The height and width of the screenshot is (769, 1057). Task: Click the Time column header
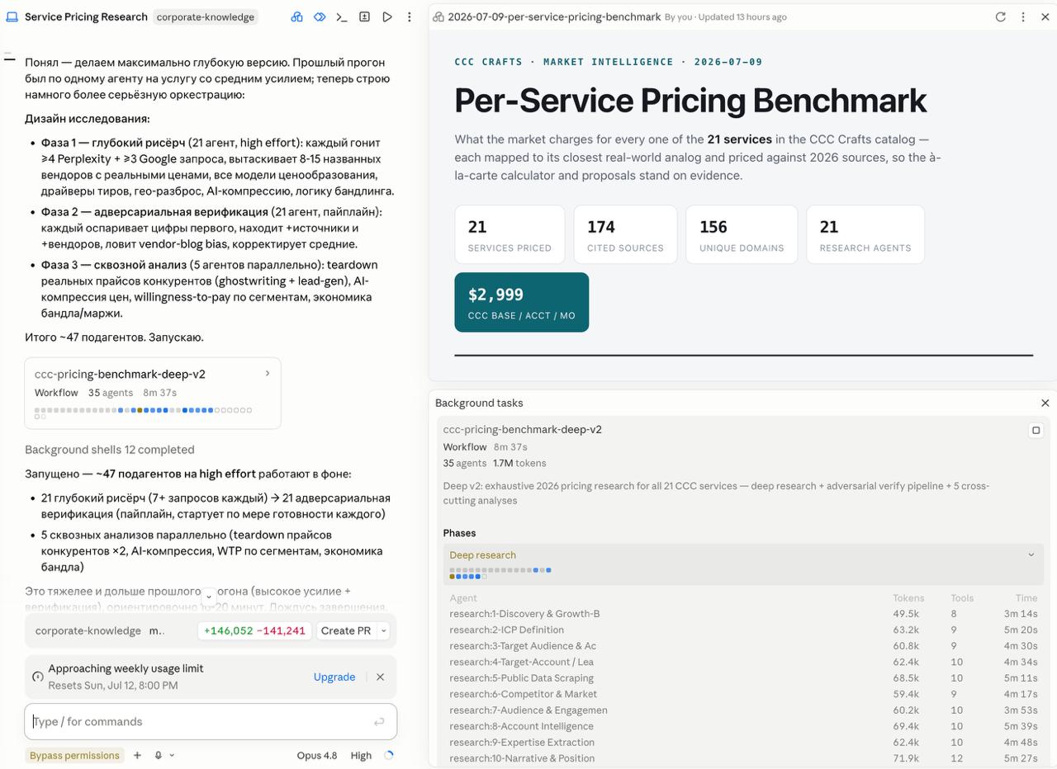point(1026,598)
